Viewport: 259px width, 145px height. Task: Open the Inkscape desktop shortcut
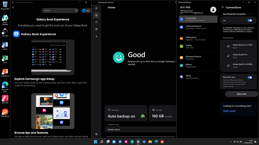click(5, 33)
